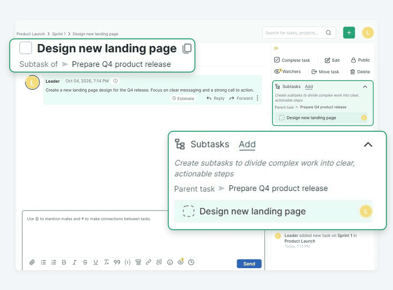This screenshot has height=290, width=393.
Task: Clear text formatting with the Tx icon
Action: coord(106,262)
